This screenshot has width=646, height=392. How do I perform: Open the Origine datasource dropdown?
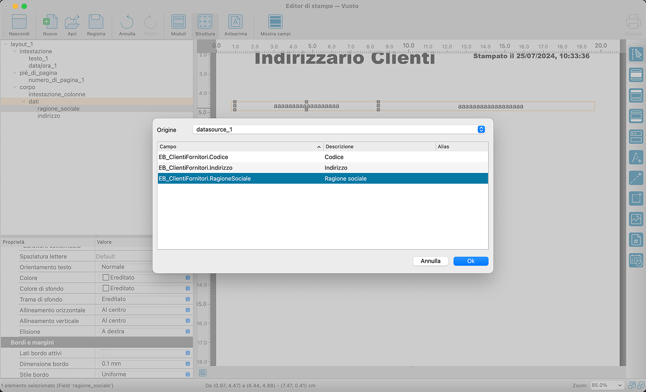pyautogui.click(x=481, y=129)
